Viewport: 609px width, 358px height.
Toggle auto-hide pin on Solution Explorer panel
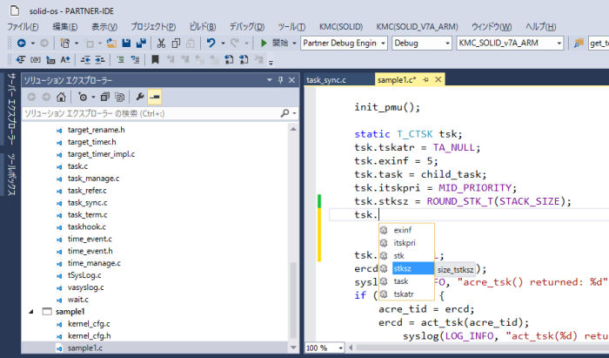click(x=279, y=80)
